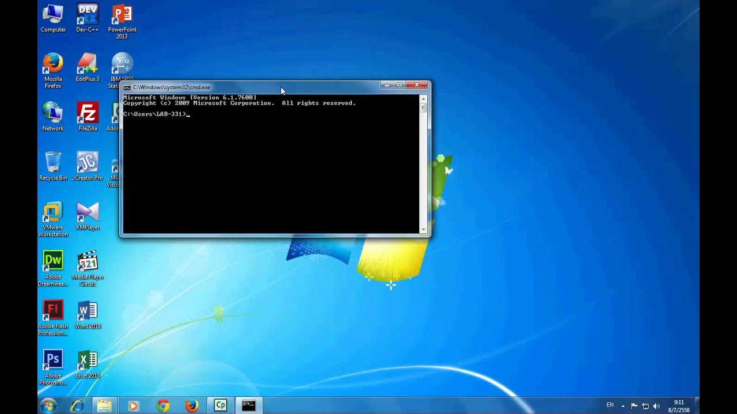Launch Firefox from the taskbar
Screen dimensions: 737x414
tap(192, 405)
